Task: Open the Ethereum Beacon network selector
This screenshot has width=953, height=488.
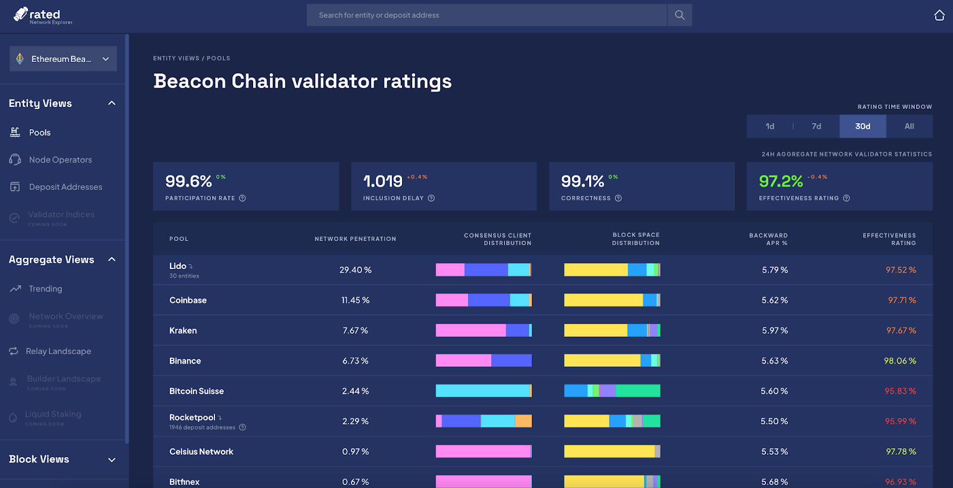Action: pyautogui.click(x=63, y=58)
